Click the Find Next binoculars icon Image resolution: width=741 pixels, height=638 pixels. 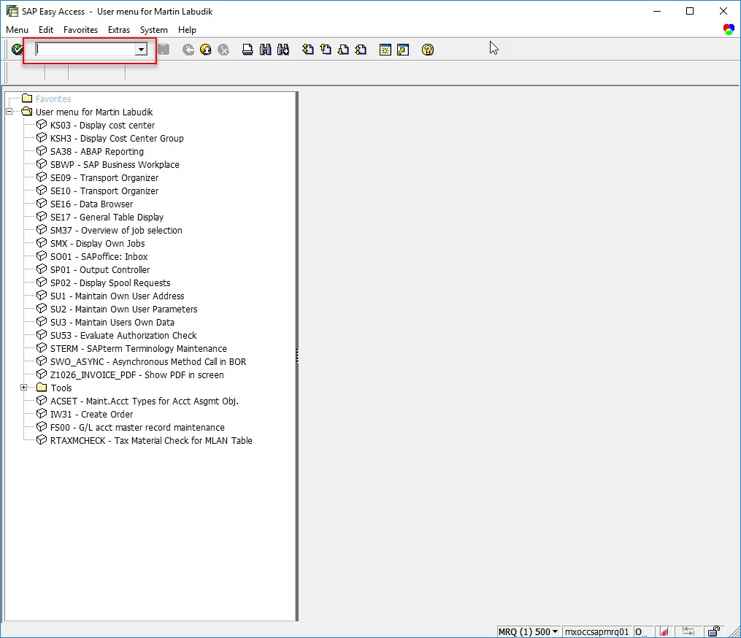tap(283, 49)
